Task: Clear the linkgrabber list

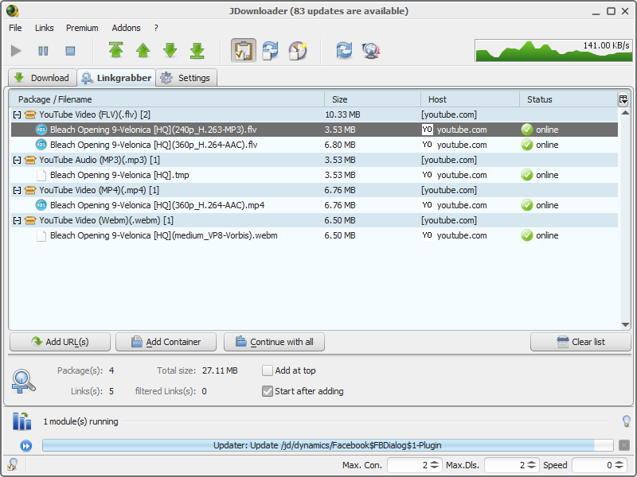Action: 581,342
